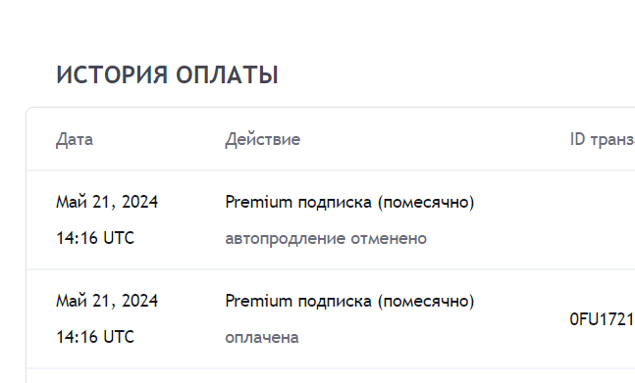Click Premium подписка (помесячно) in second row
This screenshot has height=383, width=635.
349,301
